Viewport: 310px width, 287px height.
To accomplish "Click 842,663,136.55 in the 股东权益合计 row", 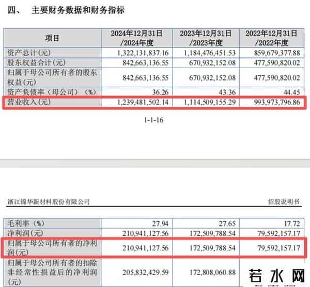I will click(x=146, y=63).
